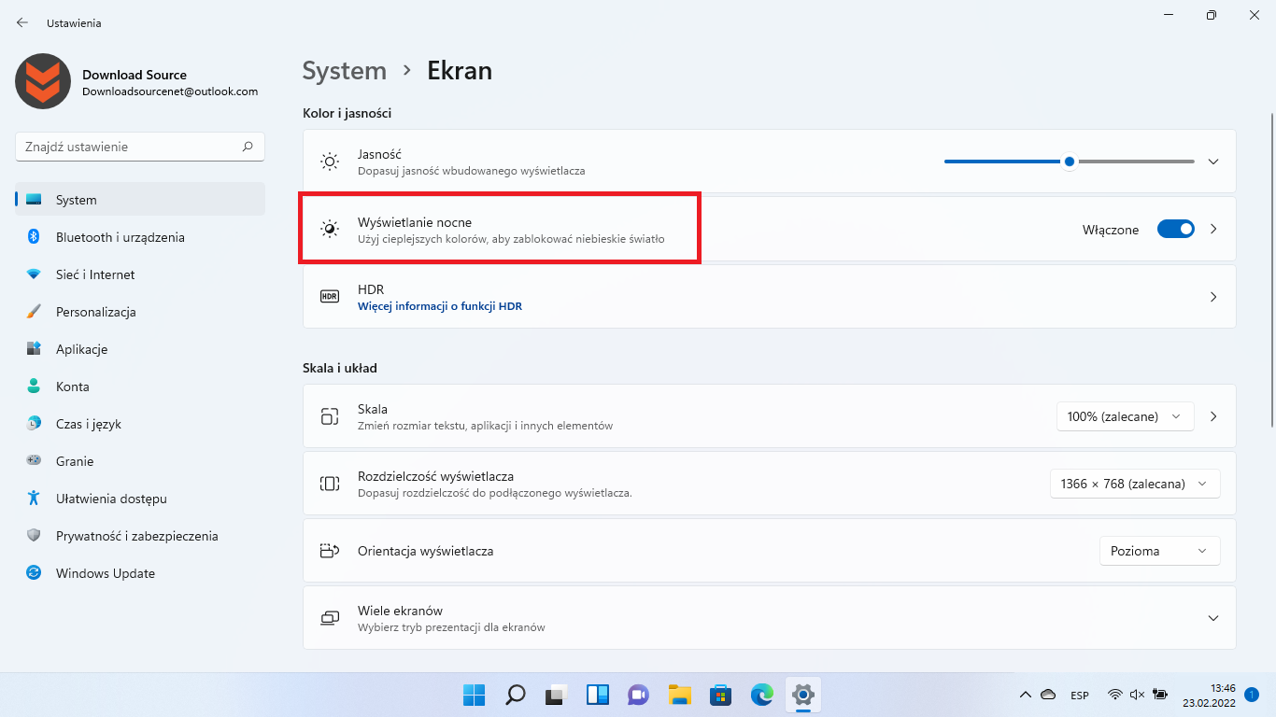Click the Jasność brightness slider track
1276x717 pixels.
(1070, 162)
